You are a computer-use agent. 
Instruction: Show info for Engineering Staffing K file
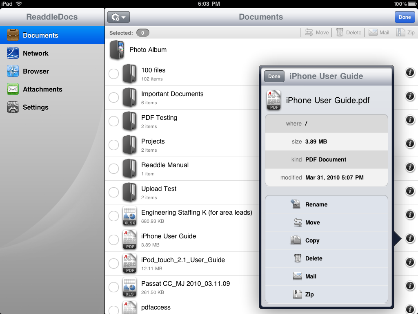(410, 214)
